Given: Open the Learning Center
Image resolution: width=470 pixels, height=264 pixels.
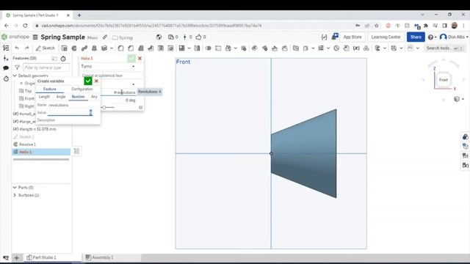Looking at the screenshot, I should click(386, 37).
